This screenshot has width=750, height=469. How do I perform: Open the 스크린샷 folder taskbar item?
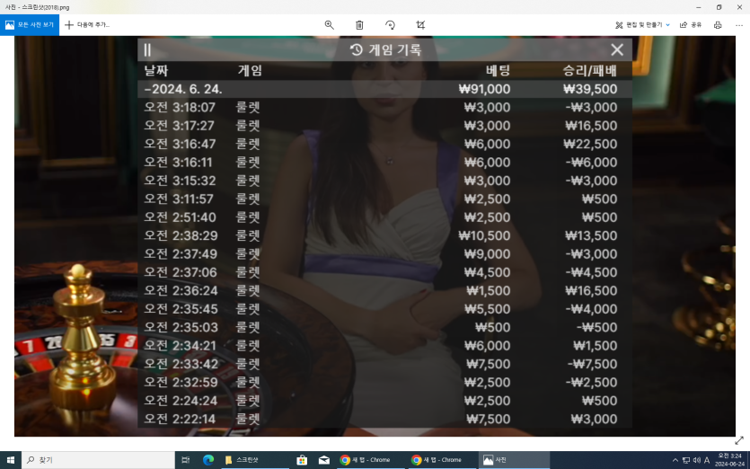point(255,460)
